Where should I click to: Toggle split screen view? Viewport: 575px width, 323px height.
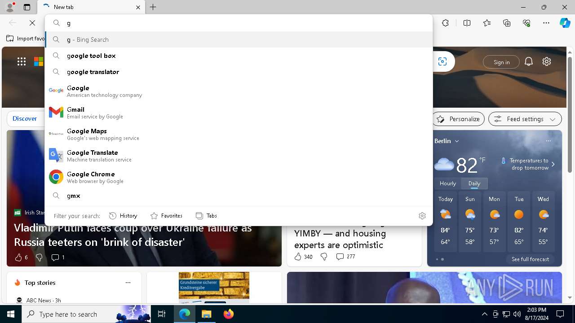click(x=467, y=23)
